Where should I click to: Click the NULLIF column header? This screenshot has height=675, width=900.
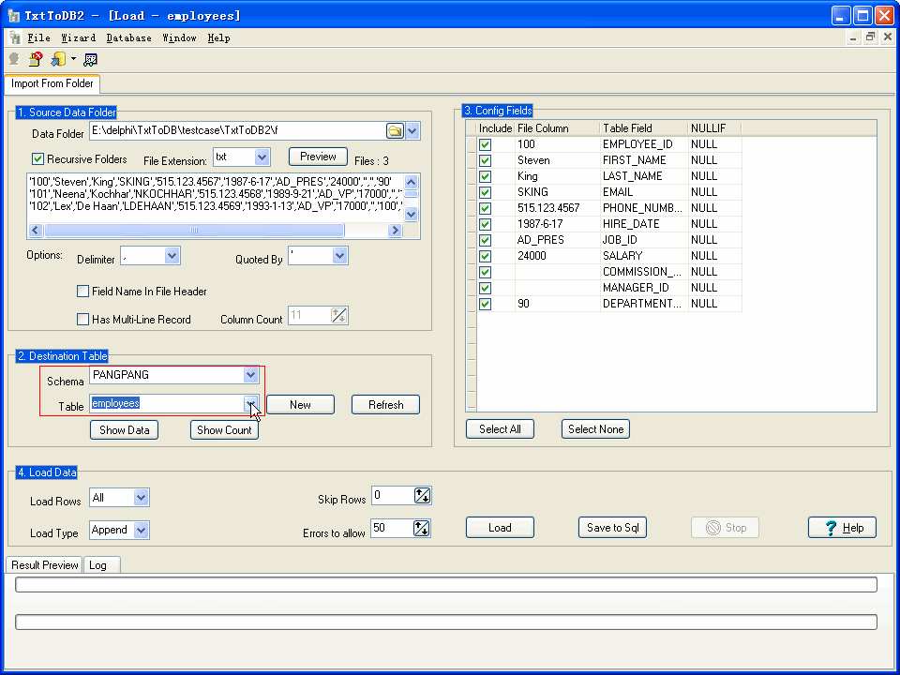tap(714, 128)
